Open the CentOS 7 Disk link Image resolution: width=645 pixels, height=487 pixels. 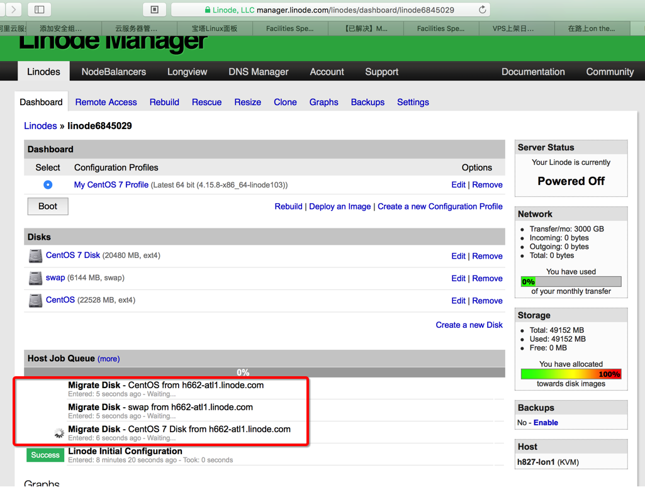73,255
